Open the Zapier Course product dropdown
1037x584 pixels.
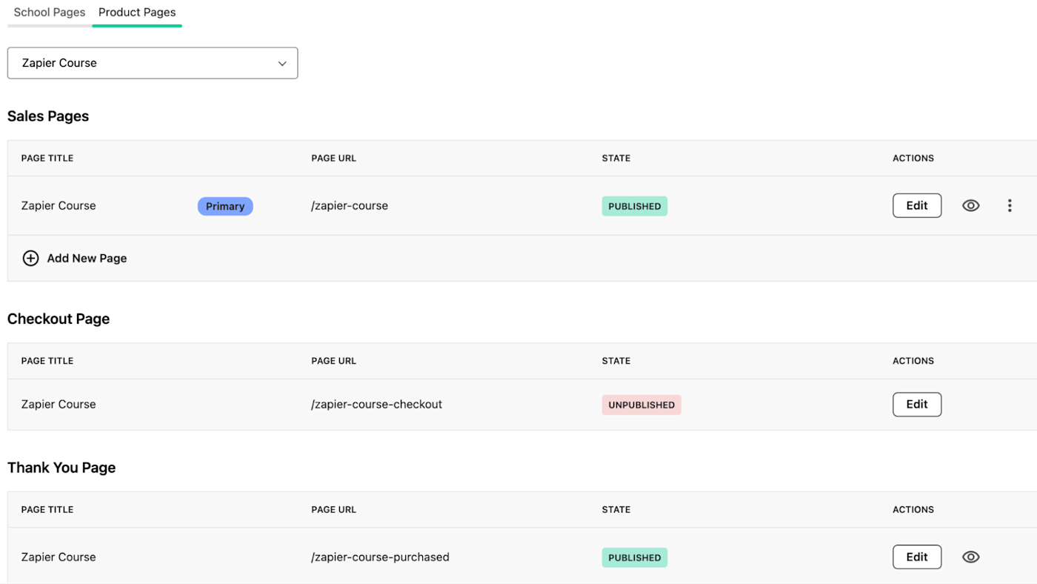(153, 63)
